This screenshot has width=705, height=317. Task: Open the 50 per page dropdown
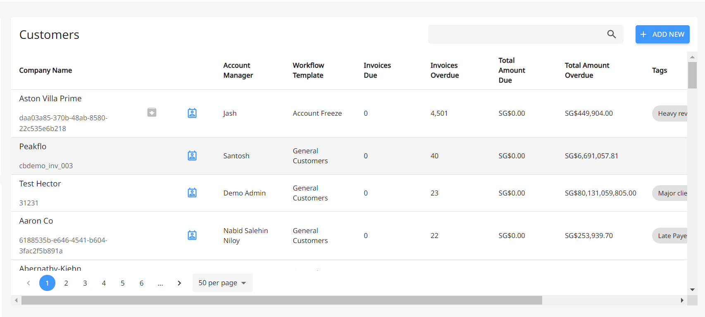pos(222,283)
